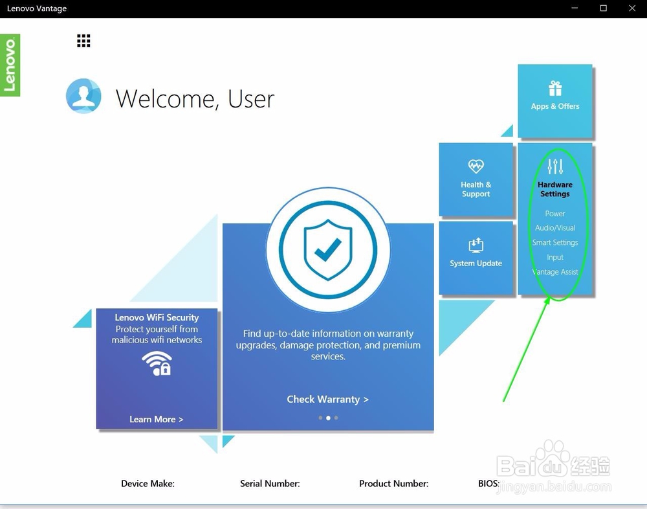Click Learn More on WiFi Security
This screenshot has width=647, height=509.
coord(157,420)
